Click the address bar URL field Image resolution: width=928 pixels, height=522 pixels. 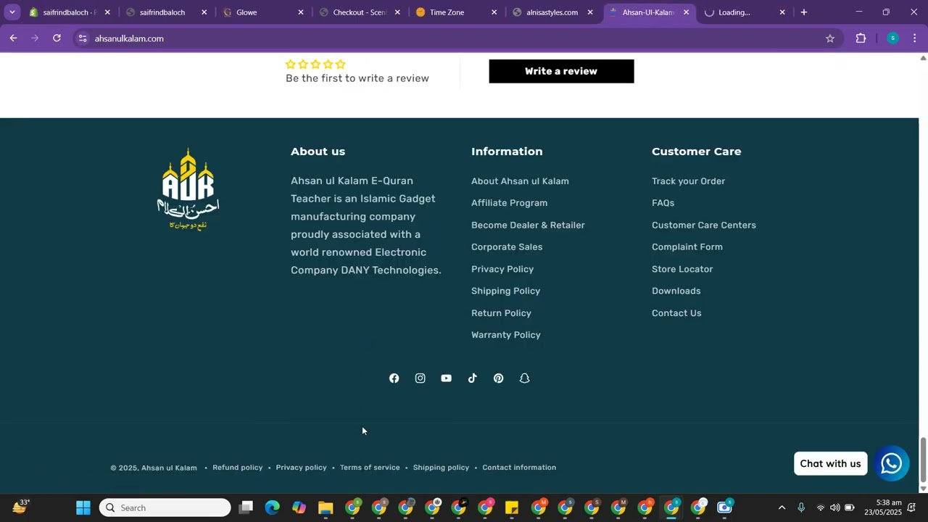(457, 38)
